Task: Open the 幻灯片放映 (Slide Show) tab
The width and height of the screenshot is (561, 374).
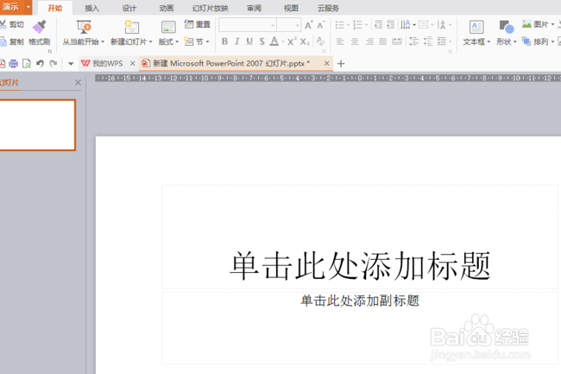Action: pyautogui.click(x=211, y=8)
